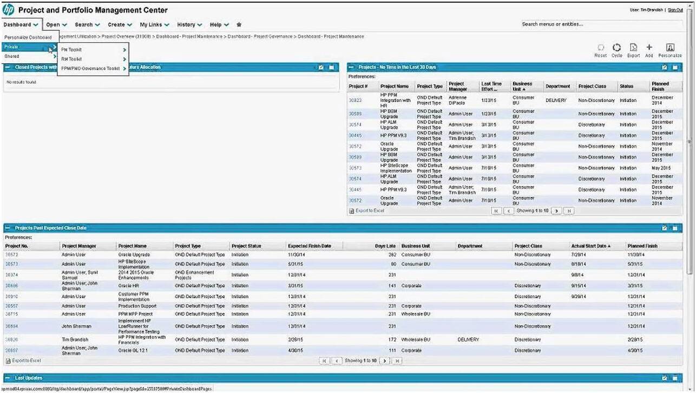Screen dimensions: 696x393
Task: Sort by the Days Late column header
Action: pos(385,246)
